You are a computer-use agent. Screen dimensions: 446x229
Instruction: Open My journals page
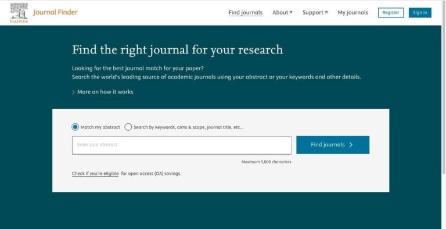tap(353, 13)
